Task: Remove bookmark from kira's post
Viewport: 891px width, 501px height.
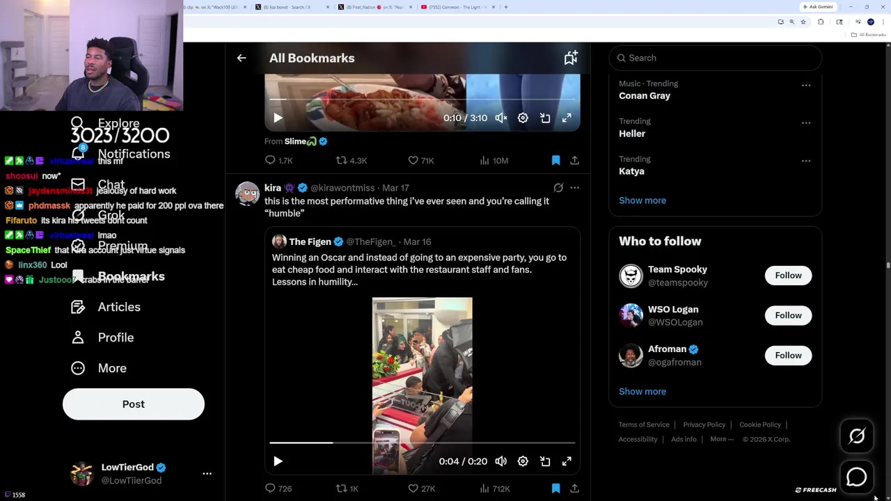Action: (x=555, y=488)
